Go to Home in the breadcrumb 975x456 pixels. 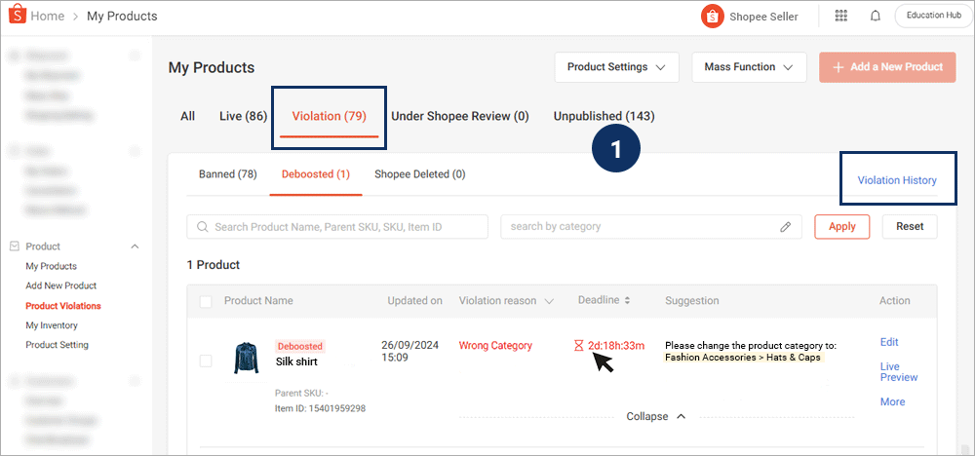click(47, 17)
